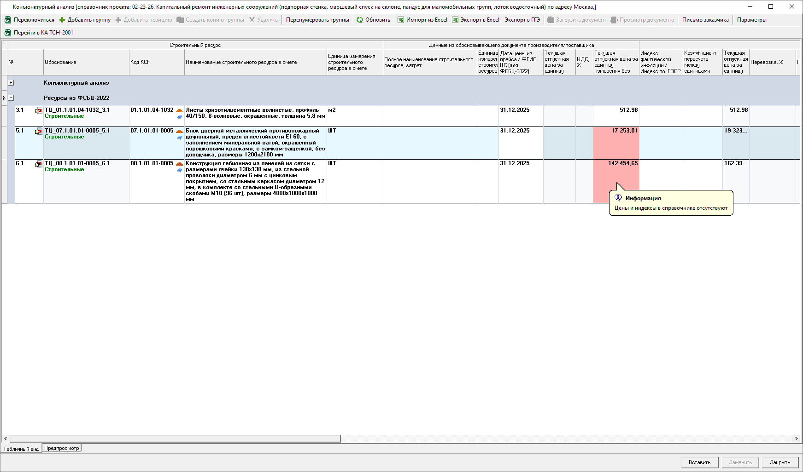The width and height of the screenshot is (803, 472).
Task: Click the Перенумеровать группы toolbar command
Action: pos(317,20)
